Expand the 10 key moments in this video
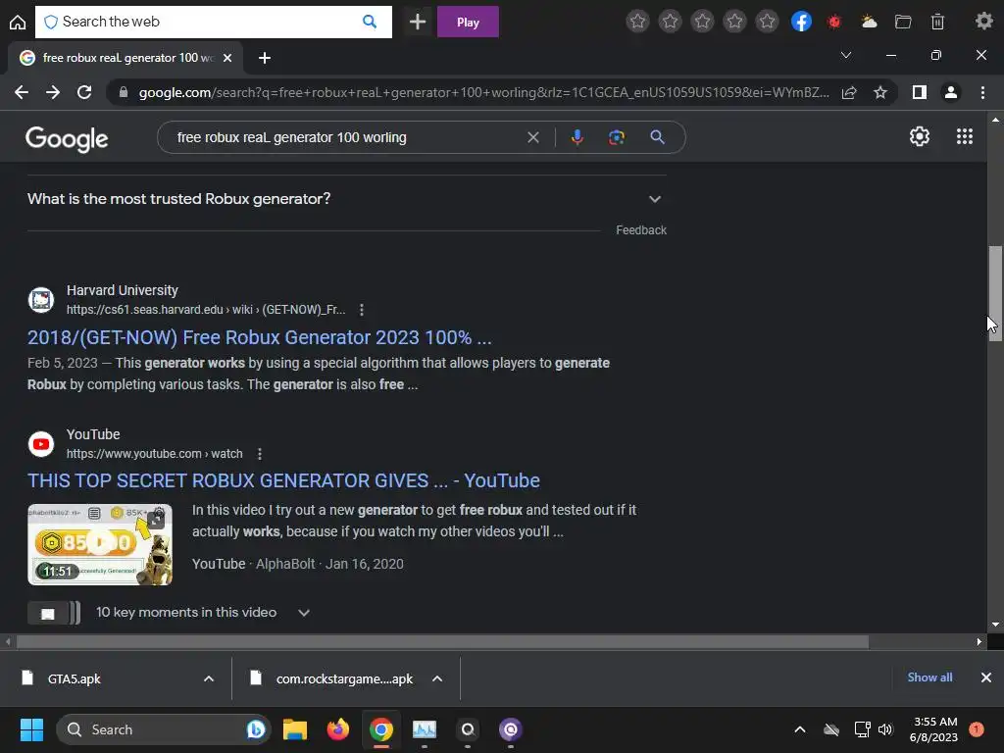The height and width of the screenshot is (753, 1004). [304, 613]
